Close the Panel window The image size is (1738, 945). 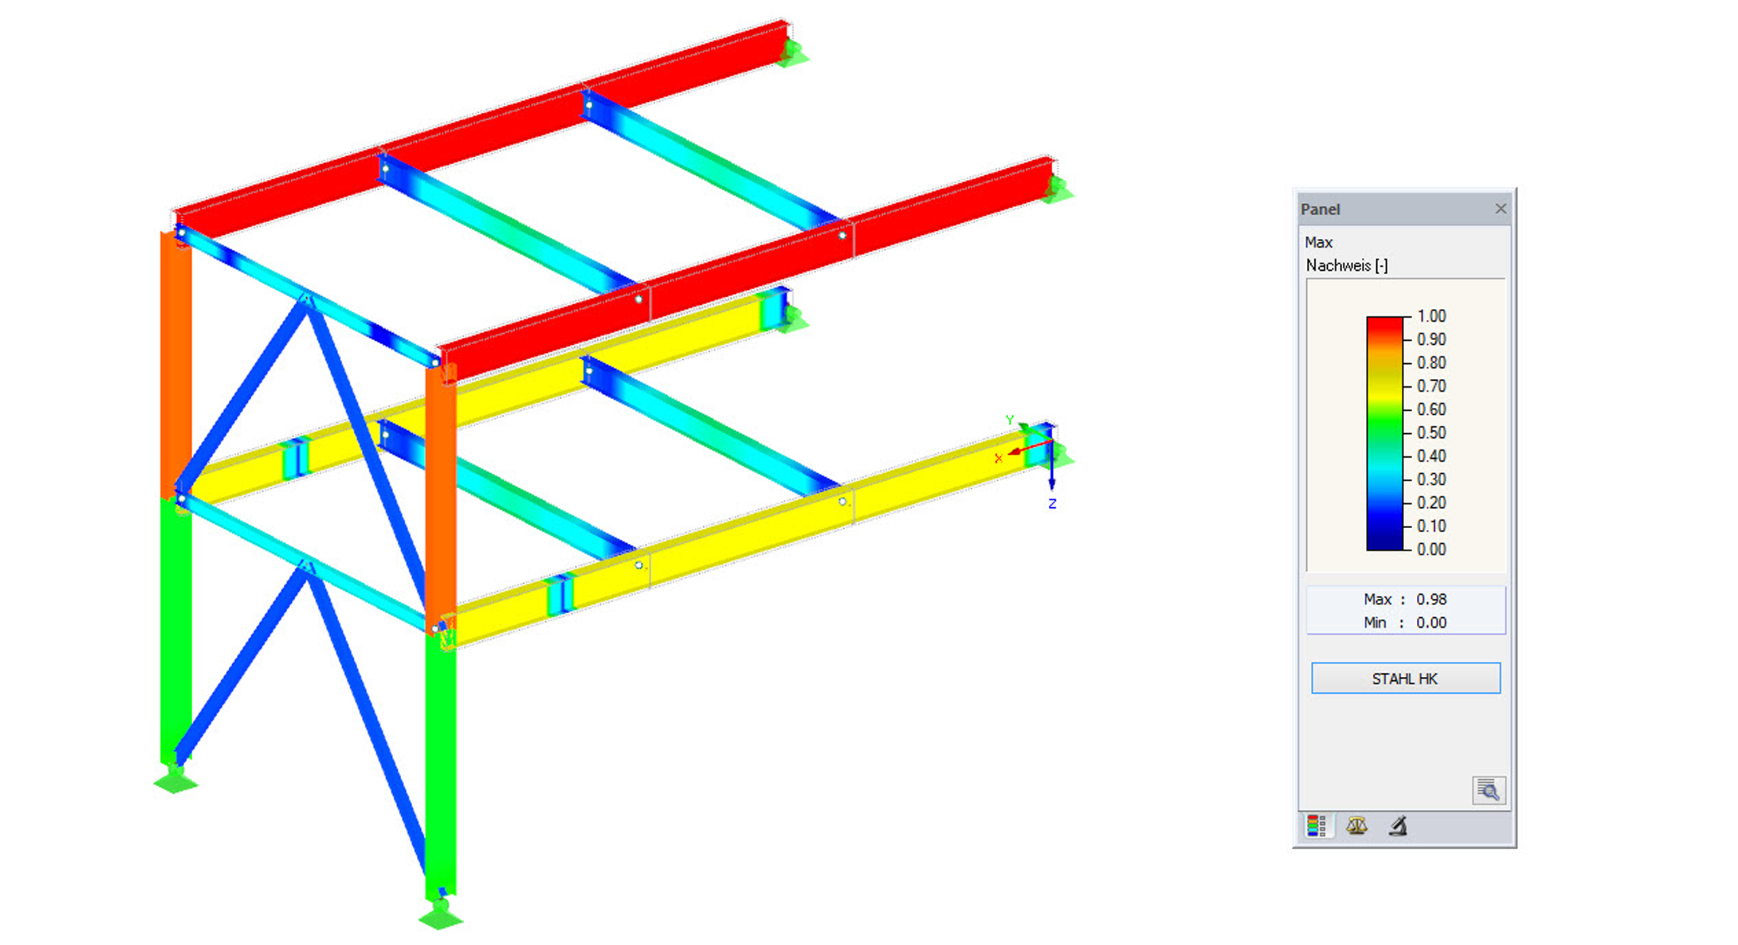point(1501,208)
